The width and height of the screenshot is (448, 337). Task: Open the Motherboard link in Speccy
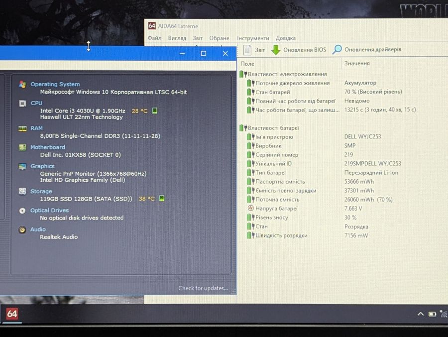(x=48, y=147)
